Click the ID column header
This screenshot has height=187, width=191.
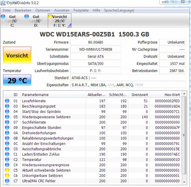(15, 95)
